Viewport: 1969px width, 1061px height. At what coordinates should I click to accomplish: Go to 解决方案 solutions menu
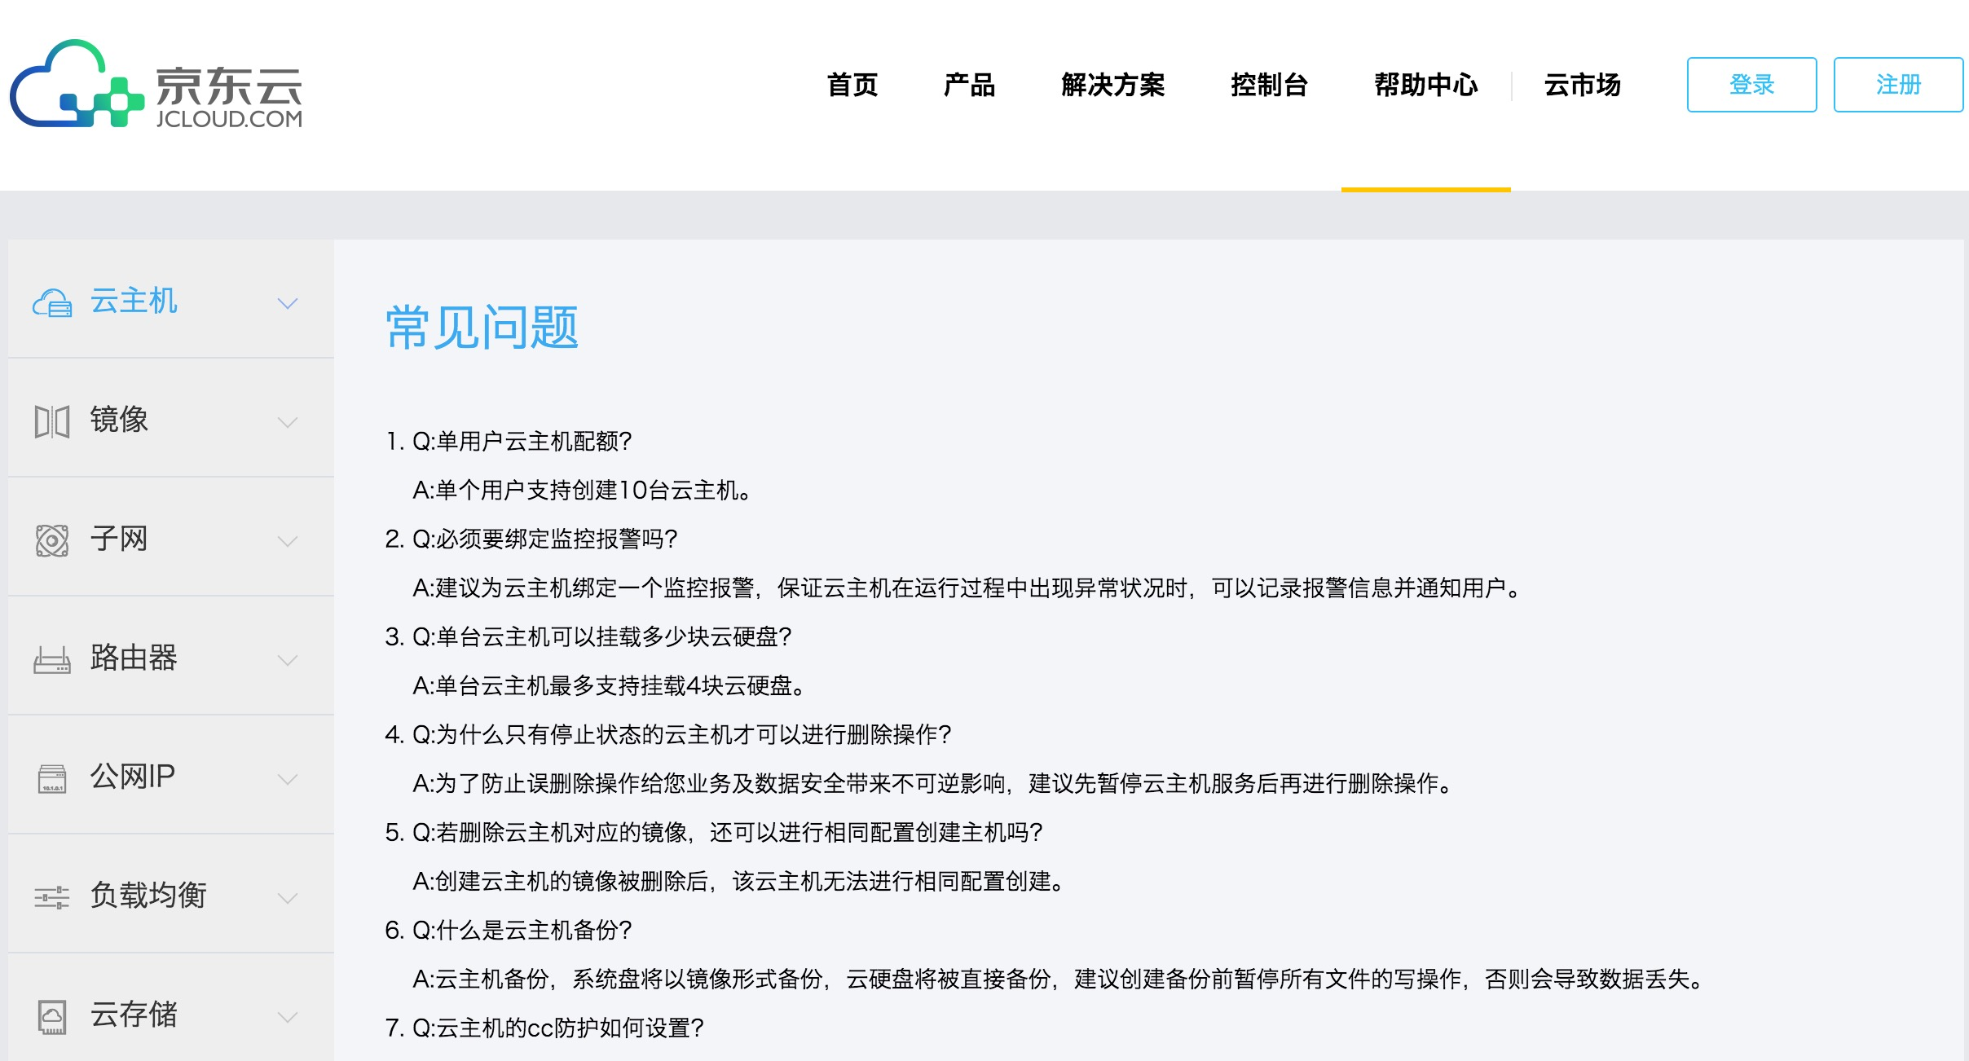[1112, 85]
